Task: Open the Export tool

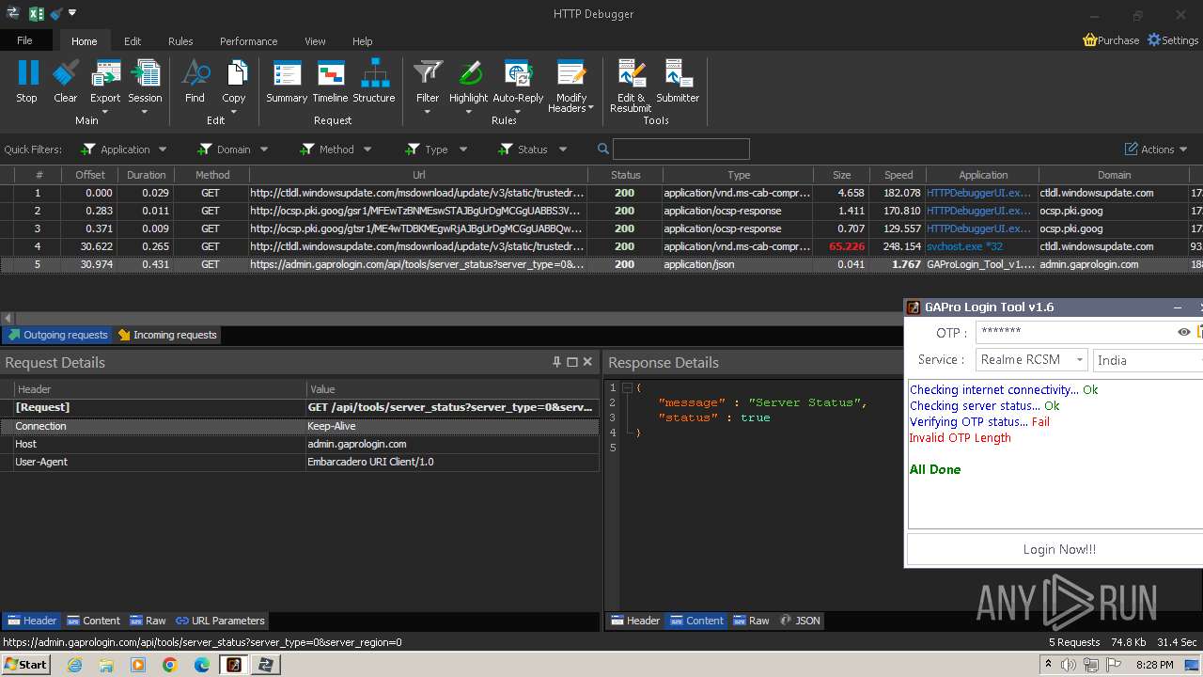Action: (105, 86)
